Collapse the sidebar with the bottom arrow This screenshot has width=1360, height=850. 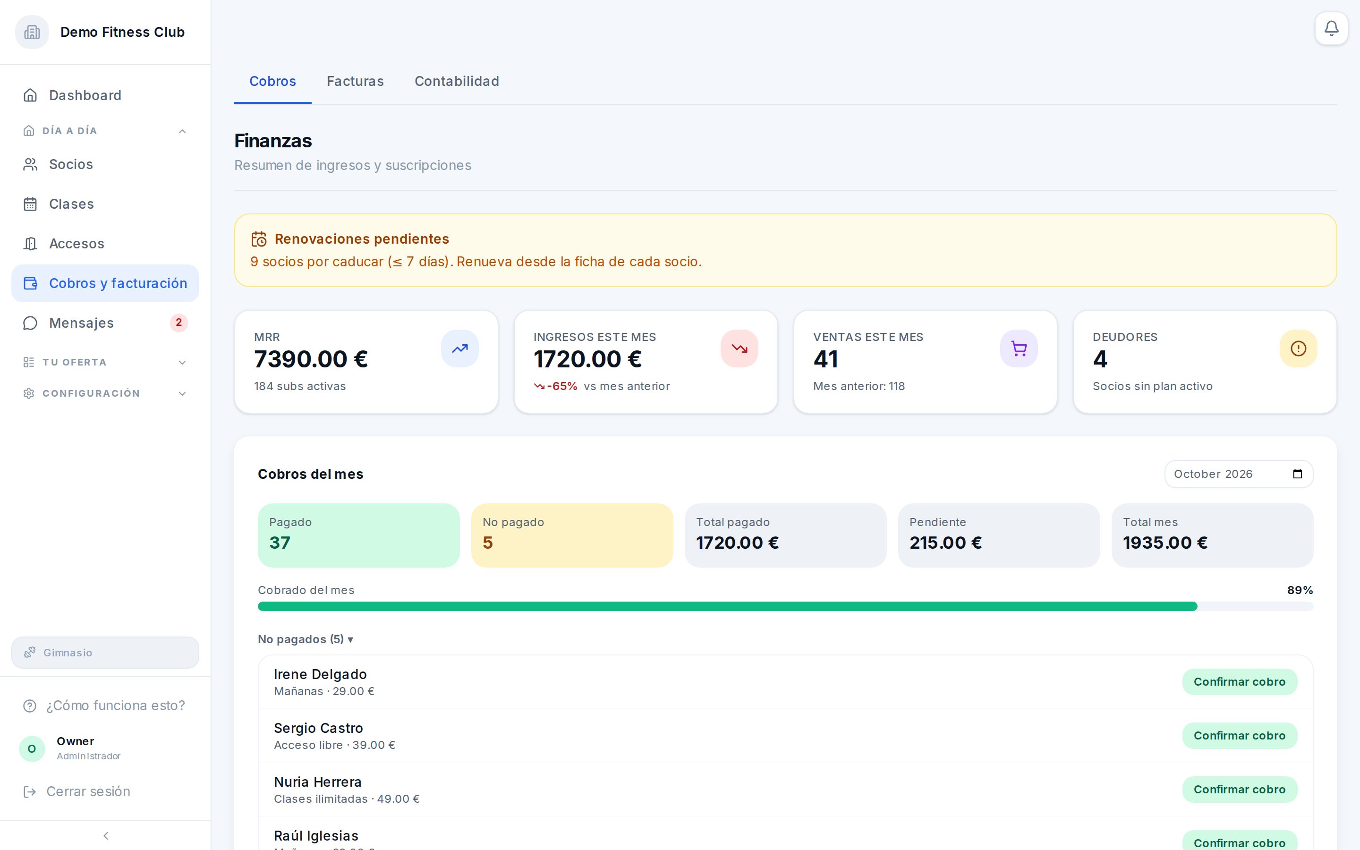coord(106,835)
